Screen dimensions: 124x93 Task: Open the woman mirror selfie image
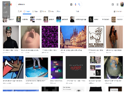[114, 37]
